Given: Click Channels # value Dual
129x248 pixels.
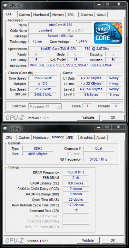Looking at the screenshot, I should (99, 148).
